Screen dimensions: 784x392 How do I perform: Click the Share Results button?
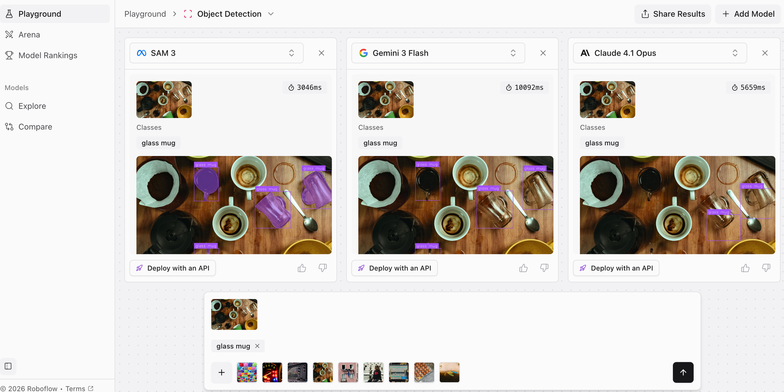(x=673, y=14)
